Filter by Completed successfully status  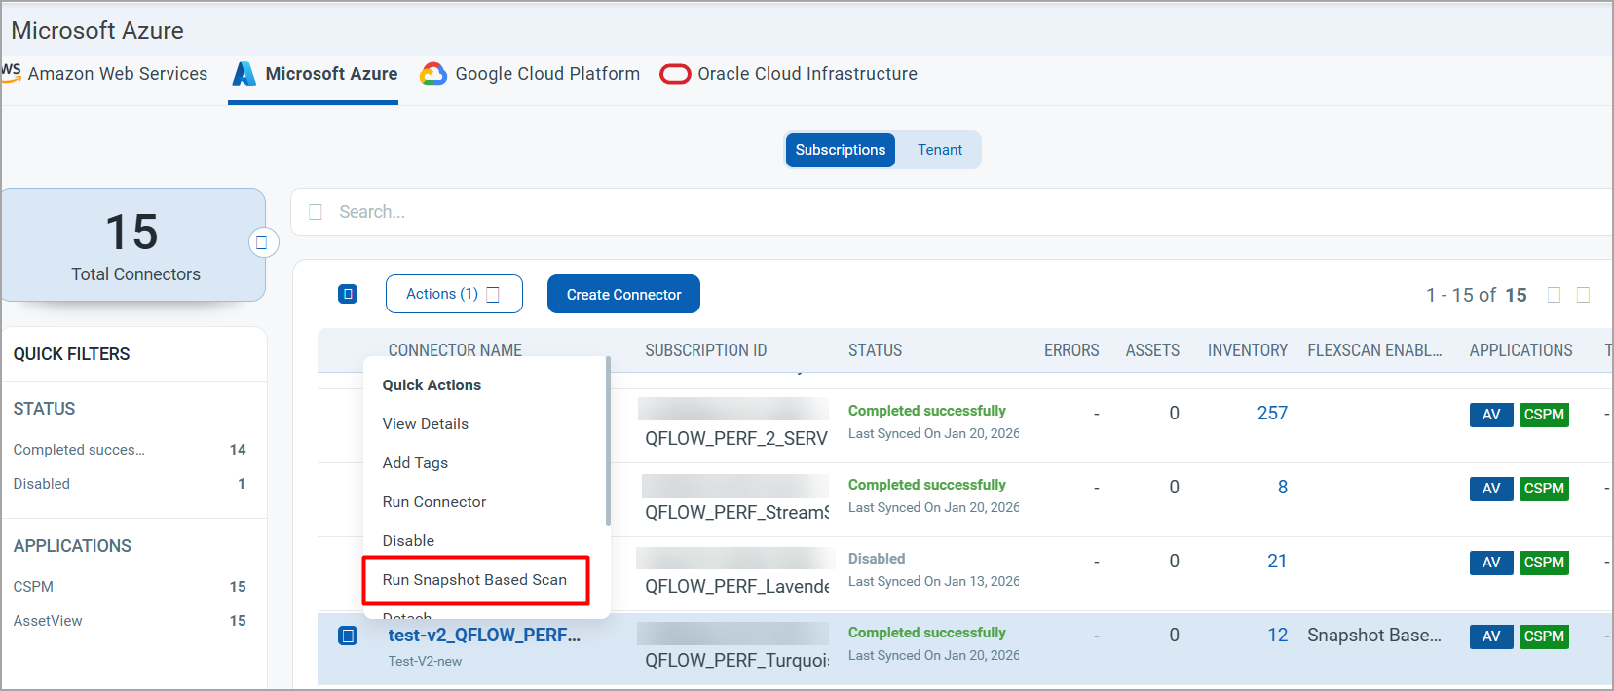[79, 450]
